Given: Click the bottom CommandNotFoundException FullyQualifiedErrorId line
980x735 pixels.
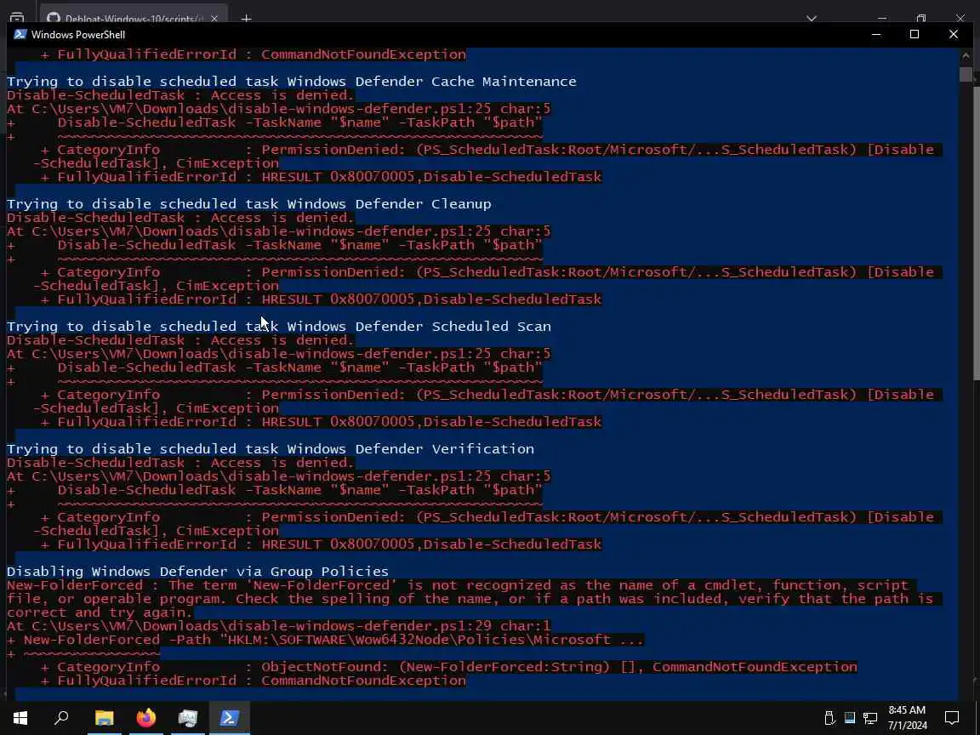Looking at the screenshot, I should (254, 681).
